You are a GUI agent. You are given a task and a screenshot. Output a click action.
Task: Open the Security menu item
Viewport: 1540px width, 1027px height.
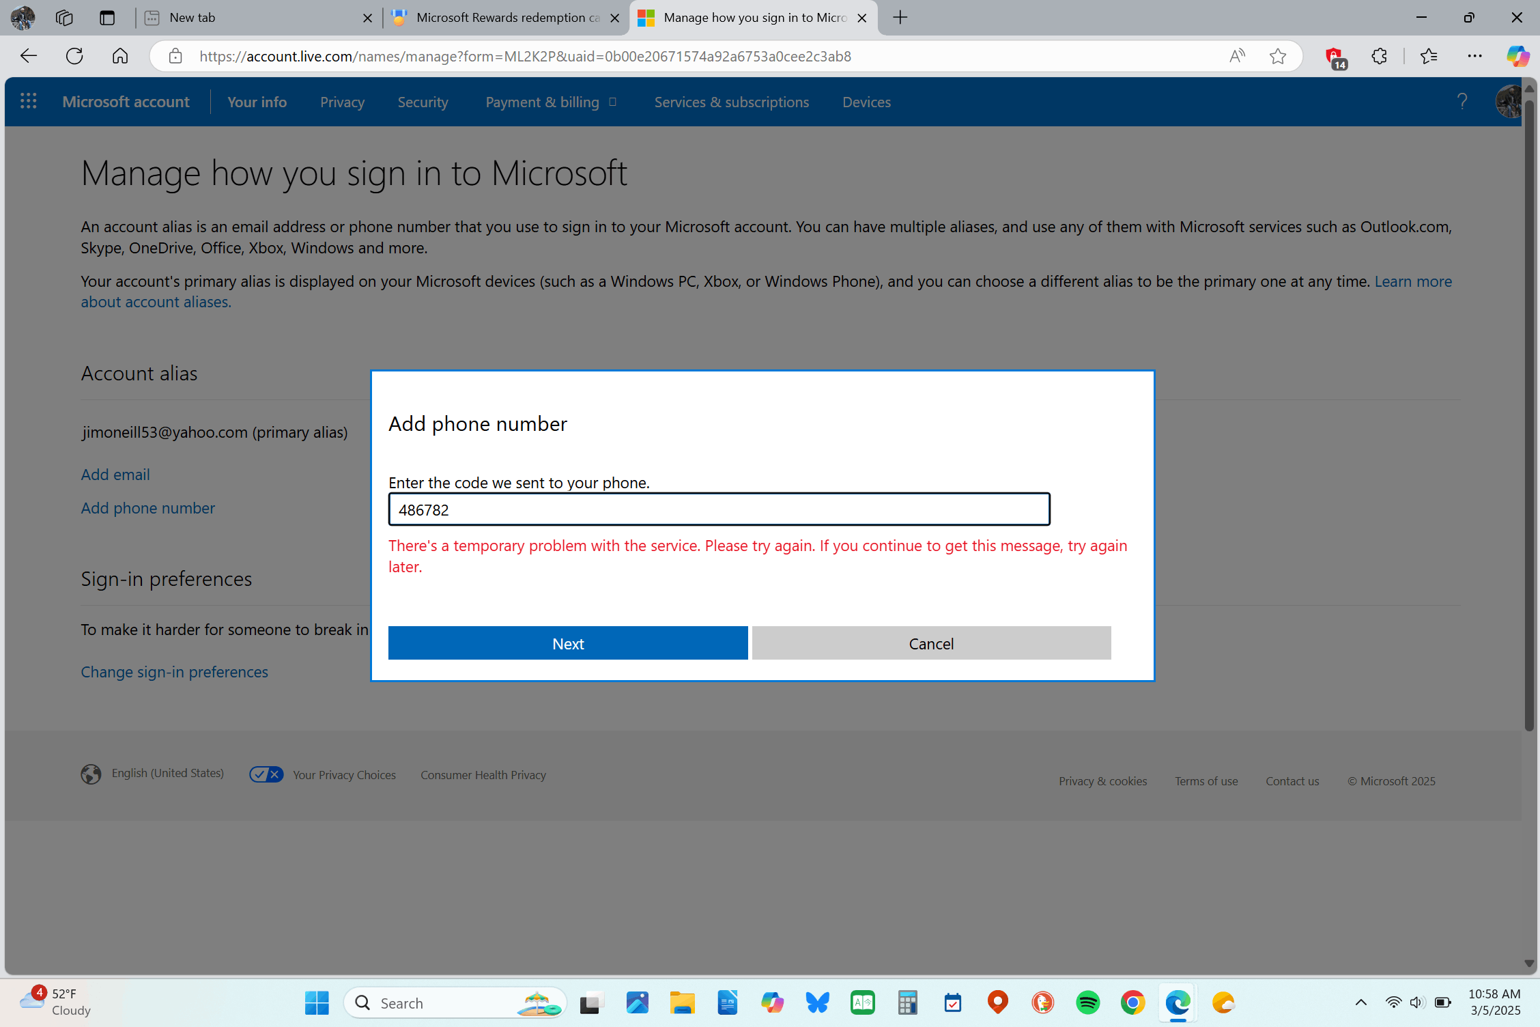423,102
